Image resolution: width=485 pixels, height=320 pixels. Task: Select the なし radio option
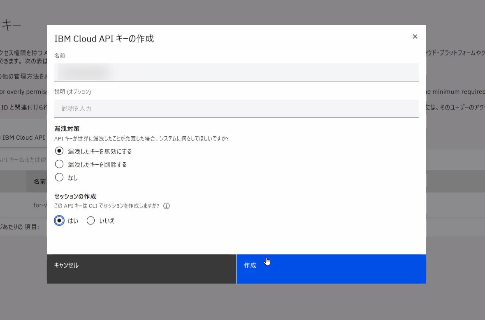point(59,177)
